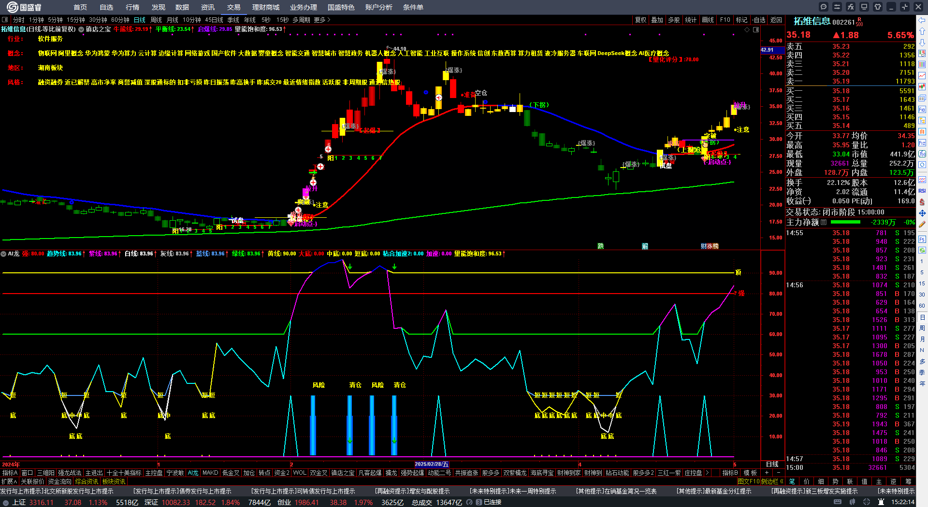928x507 pixels.
Task: Click the F12 icon in right sidebar
Action: pyautogui.click(x=922, y=143)
